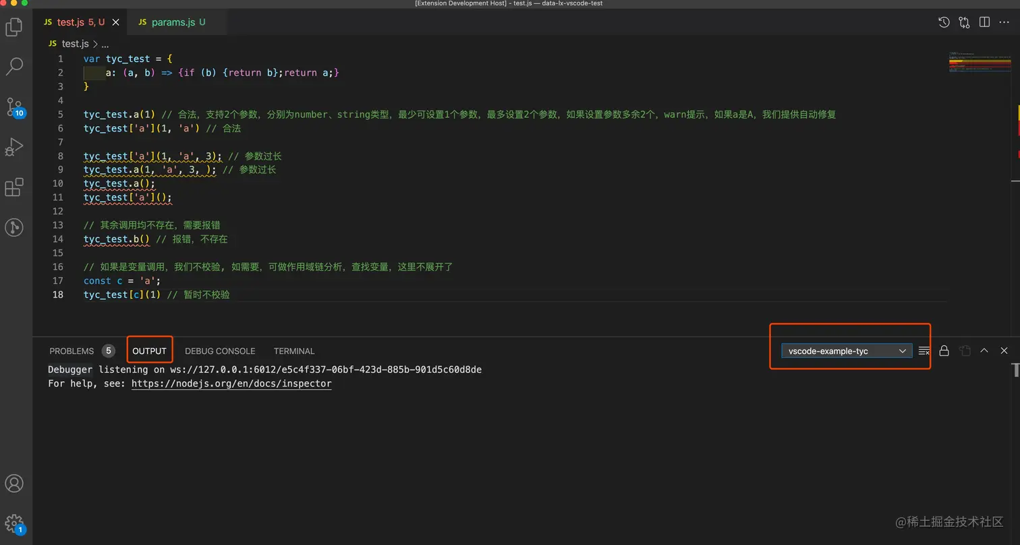Open the Accounts menu icon
Image resolution: width=1020 pixels, height=545 pixels.
click(x=14, y=483)
